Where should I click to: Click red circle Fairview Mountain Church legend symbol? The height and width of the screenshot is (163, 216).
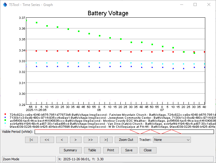coord(5,115)
